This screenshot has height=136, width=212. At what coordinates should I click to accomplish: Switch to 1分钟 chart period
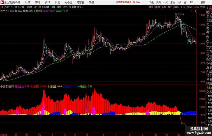coord(14,7)
